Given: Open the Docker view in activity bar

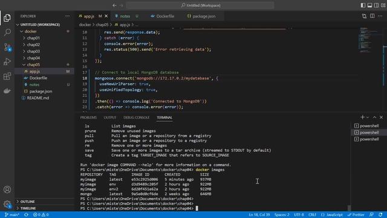Looking at the screenshot, I should pos(7,91).
